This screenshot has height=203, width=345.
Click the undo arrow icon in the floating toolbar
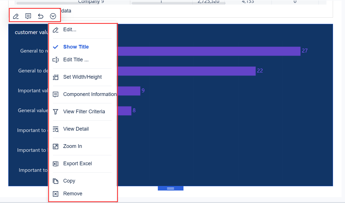(40, 16)
